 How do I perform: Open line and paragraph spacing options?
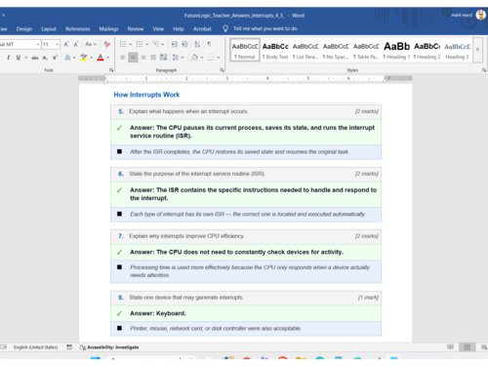(176, 58)
